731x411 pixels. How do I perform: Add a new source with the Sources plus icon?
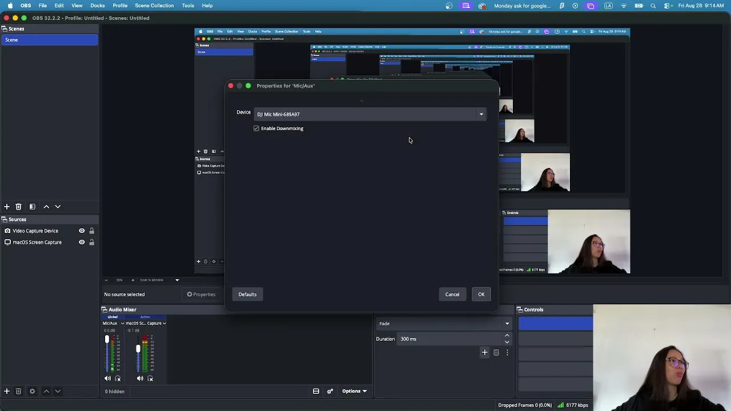pos(7,391)
